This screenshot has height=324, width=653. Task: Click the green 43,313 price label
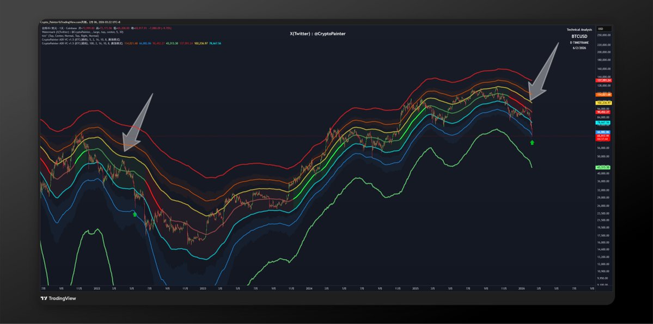click(604, 167)
